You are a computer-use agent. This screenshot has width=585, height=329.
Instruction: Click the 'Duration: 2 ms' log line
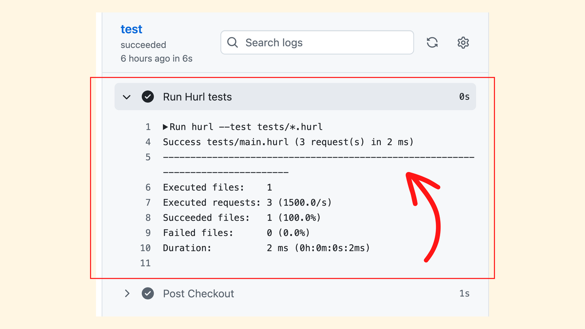point(267,248)
